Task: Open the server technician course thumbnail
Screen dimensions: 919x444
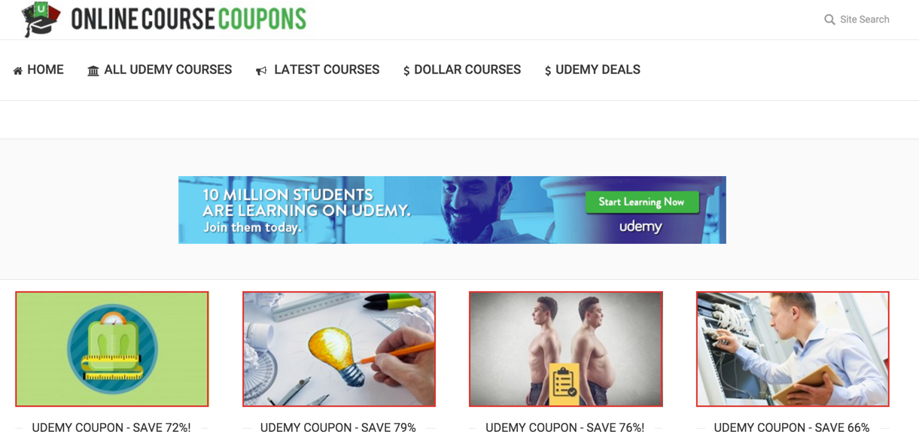Action: click(x=793, y=349)
